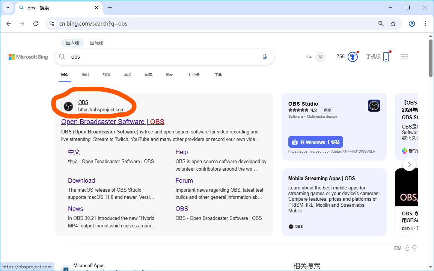
Task: Reload the Bing search page
Action: coord(36,24)
